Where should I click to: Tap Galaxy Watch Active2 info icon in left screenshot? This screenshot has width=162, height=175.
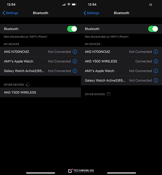pyautogui.click(x=75, y=71)
